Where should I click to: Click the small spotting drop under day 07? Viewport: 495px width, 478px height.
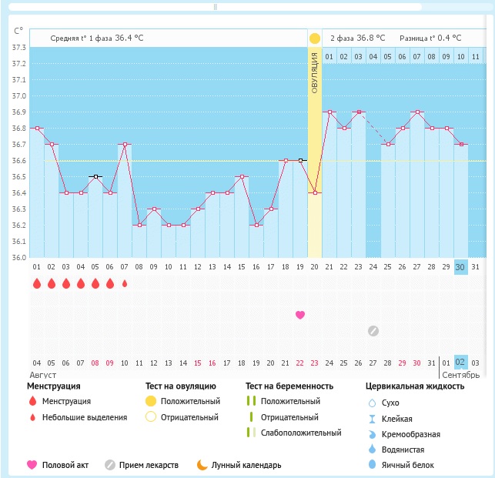coord(125,283)
